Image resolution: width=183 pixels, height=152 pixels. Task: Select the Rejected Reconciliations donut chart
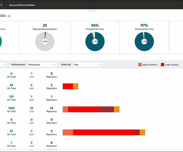point(45,42)
